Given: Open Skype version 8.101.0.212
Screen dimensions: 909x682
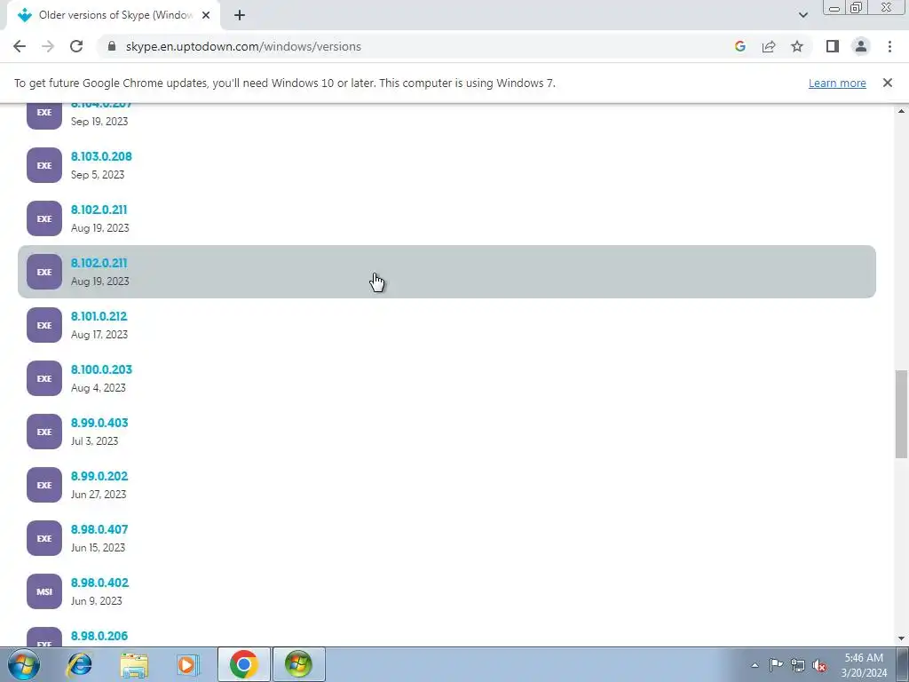Looking at the screenshot, I should point(99,317).
